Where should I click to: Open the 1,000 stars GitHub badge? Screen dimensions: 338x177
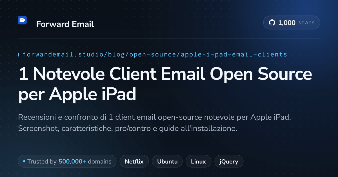292,23
